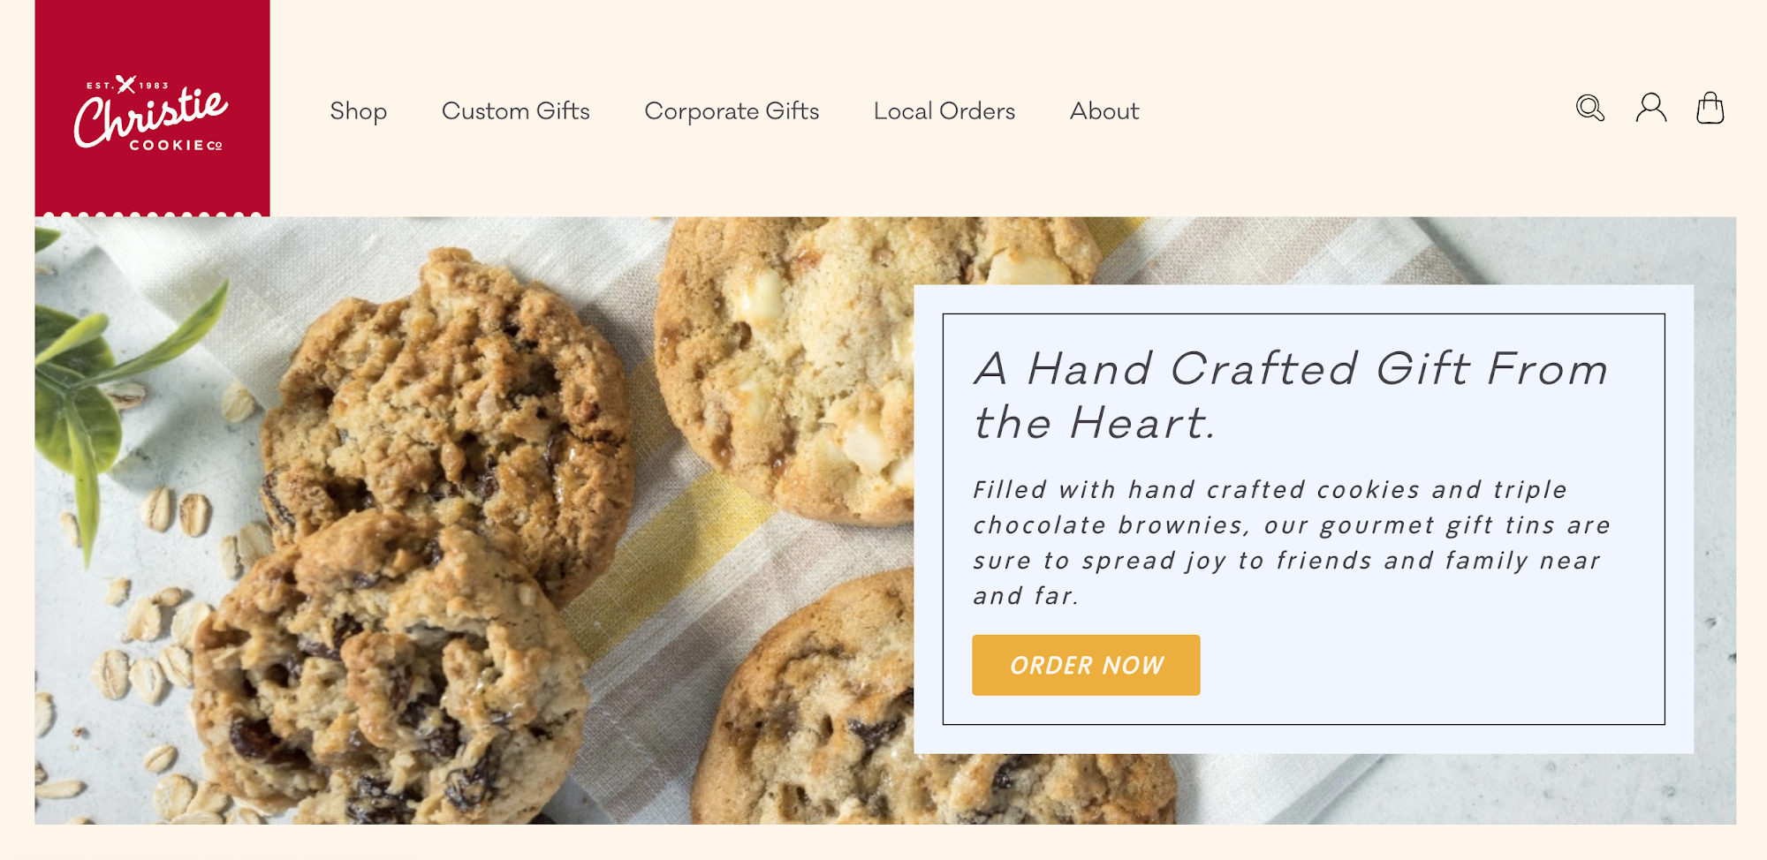Click the crossed utensils emblem above the logo
1767x860 pixels.
coord(126,84)
